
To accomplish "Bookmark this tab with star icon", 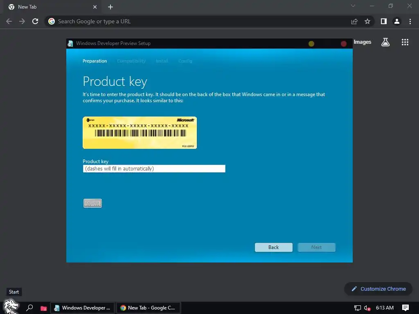I will tap(367, 21).
